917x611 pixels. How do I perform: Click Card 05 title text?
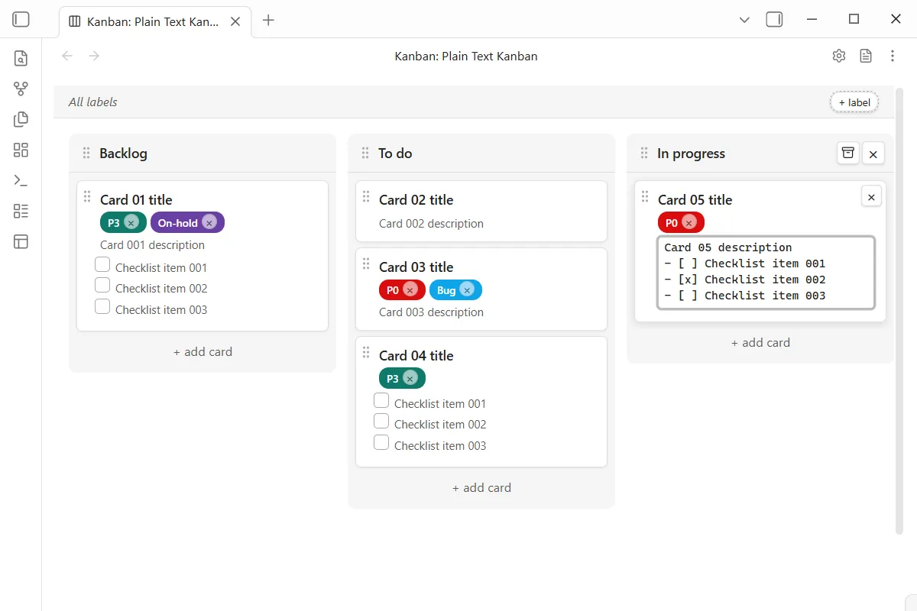(x=695, y=200)
